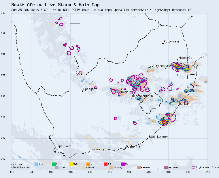Click the Mbombela city label
219x178 pixels.
tap(186, 58)
